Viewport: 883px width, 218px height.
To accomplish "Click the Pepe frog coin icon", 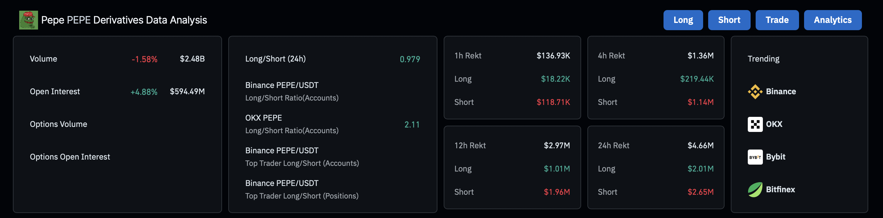I will [28, 20].
